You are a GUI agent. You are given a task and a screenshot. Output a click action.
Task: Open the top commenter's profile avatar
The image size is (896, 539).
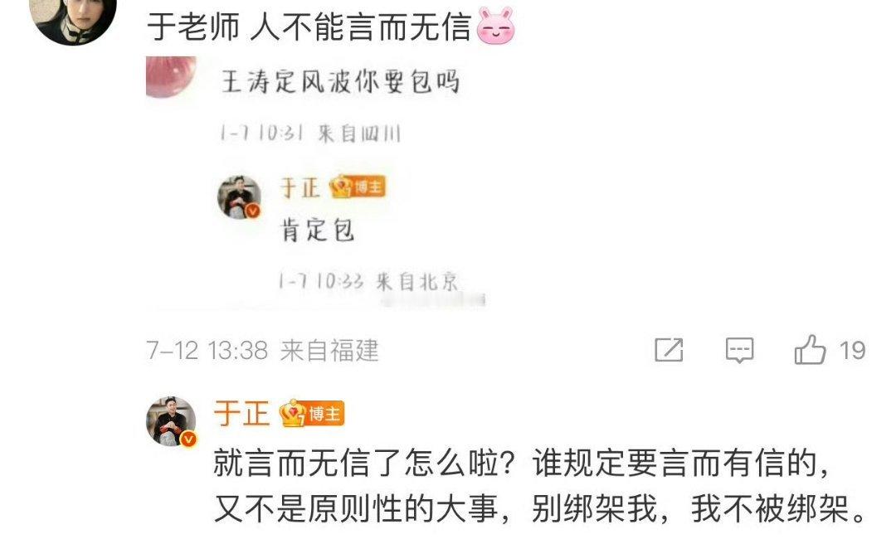click(73, 17)
